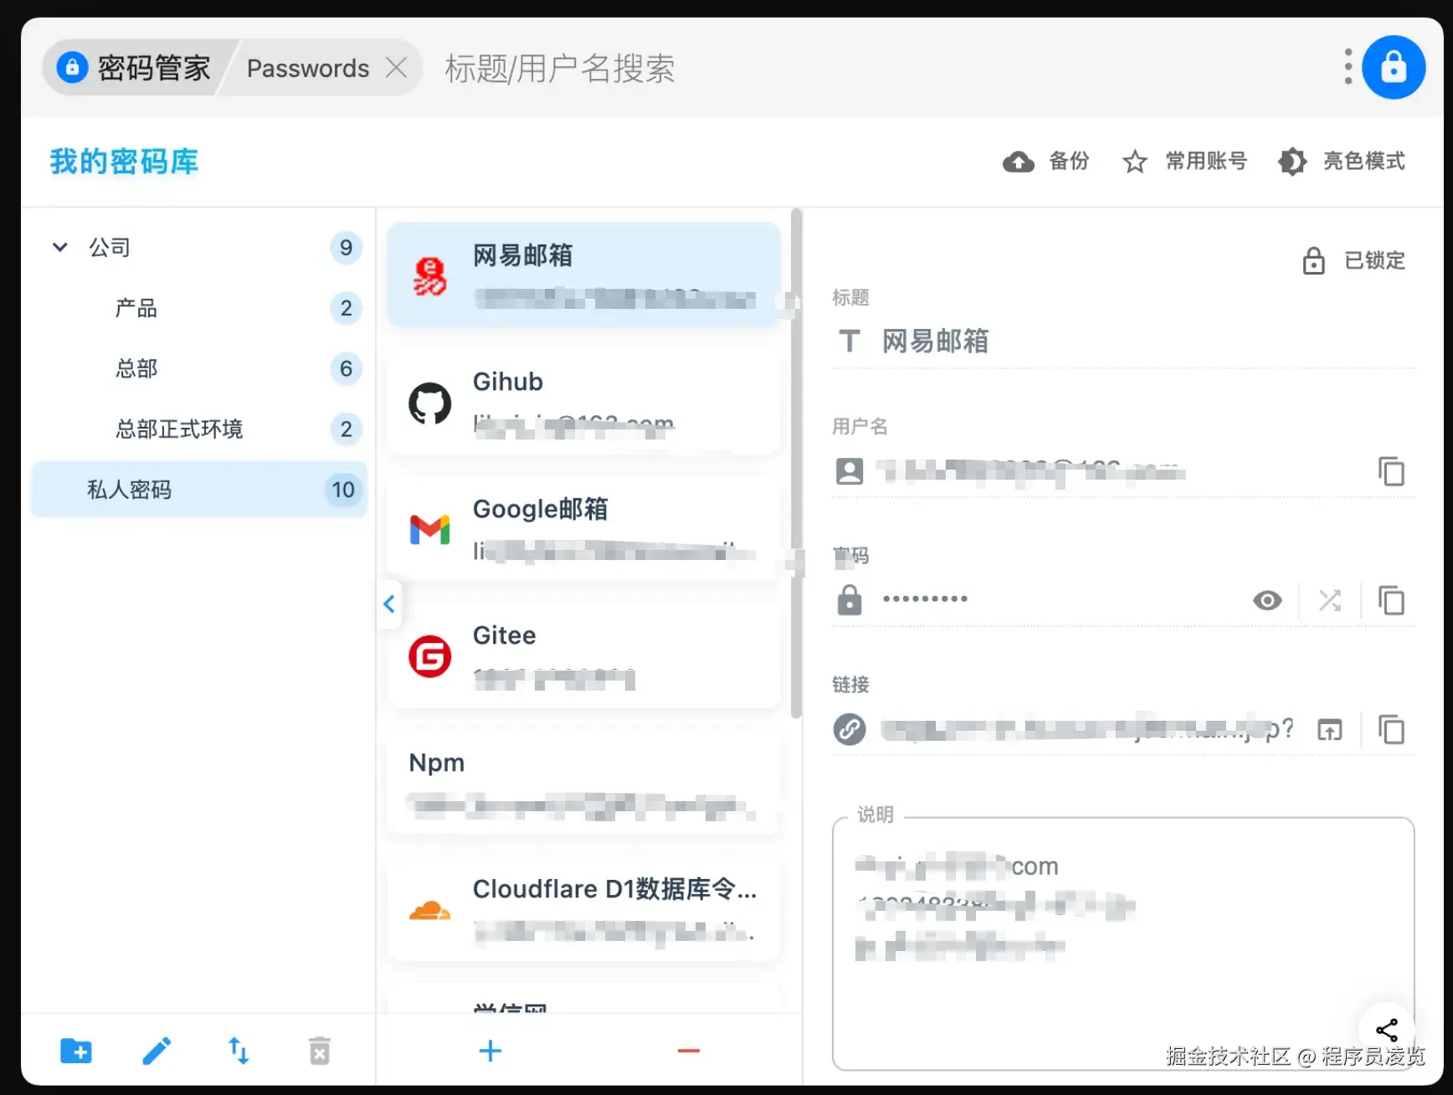Click the password padlock icon

tap(850, 600)
